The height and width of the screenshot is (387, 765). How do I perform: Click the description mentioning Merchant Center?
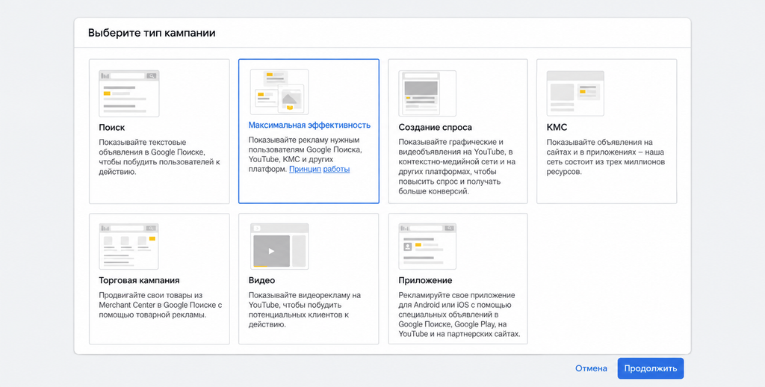point(161,305)
